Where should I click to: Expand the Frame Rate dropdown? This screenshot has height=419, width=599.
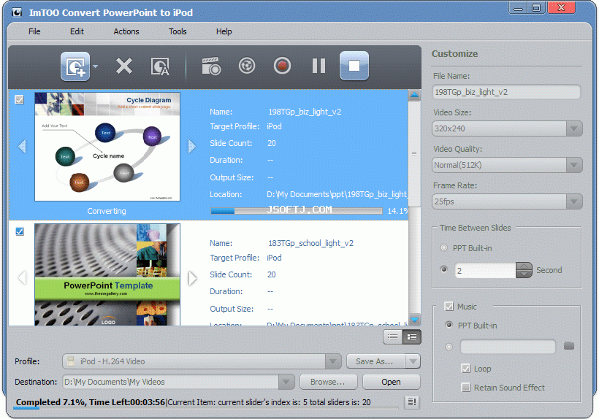click(573, 201)
